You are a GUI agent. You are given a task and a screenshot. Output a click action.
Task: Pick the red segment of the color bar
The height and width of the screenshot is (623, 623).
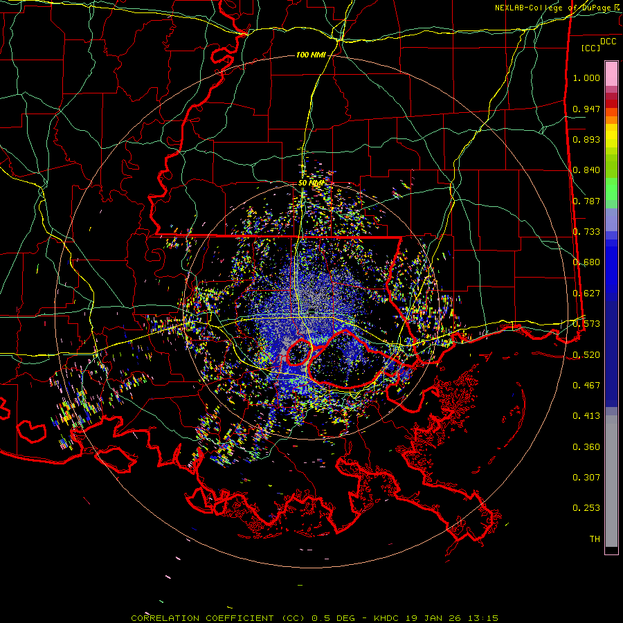pos(611,104)
